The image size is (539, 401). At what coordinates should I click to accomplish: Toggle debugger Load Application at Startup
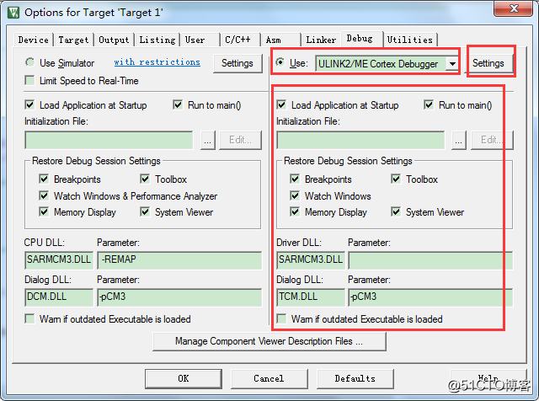tap(281, 104)
